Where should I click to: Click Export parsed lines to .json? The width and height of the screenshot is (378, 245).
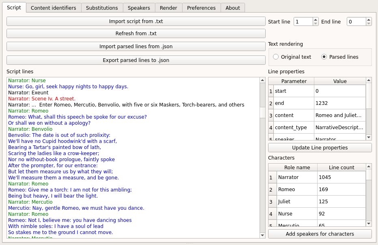[136, 60]
